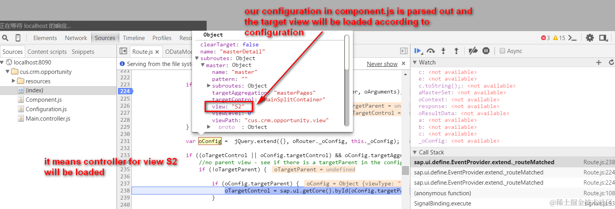This screenshot has width=615, height=209.
Task: Open the Elements panel tab
Action: [45, 38]
